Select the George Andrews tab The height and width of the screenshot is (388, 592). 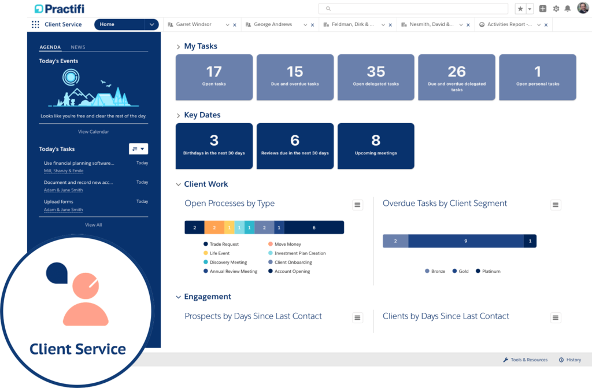tap(274, 24)
